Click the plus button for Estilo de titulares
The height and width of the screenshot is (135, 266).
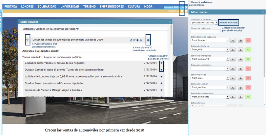pos(240,50)
